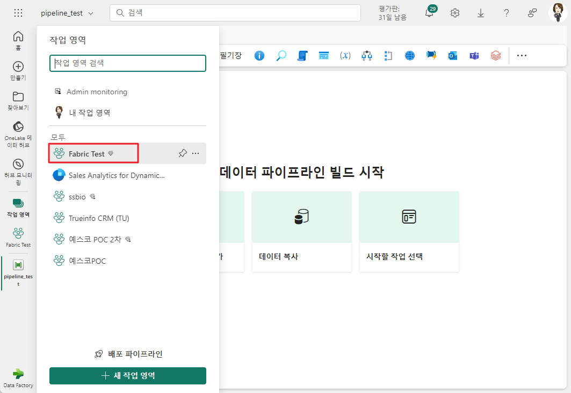The image size is (571, 393).
Task: Open Monitoring hub (허브 모니터링) in sidebar
Action: 18,172
